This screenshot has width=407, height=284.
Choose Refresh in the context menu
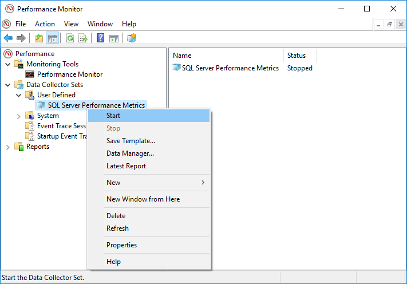point(149,228)
